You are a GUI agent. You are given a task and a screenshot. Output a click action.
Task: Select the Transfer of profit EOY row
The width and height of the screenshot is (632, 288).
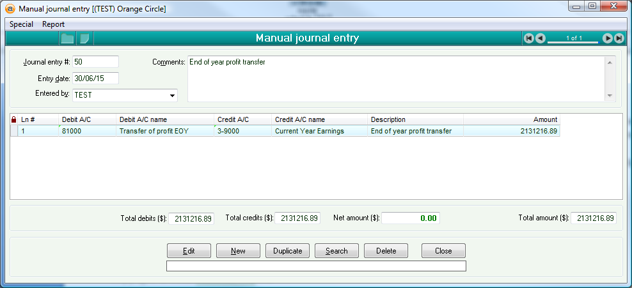pos(165,131)
